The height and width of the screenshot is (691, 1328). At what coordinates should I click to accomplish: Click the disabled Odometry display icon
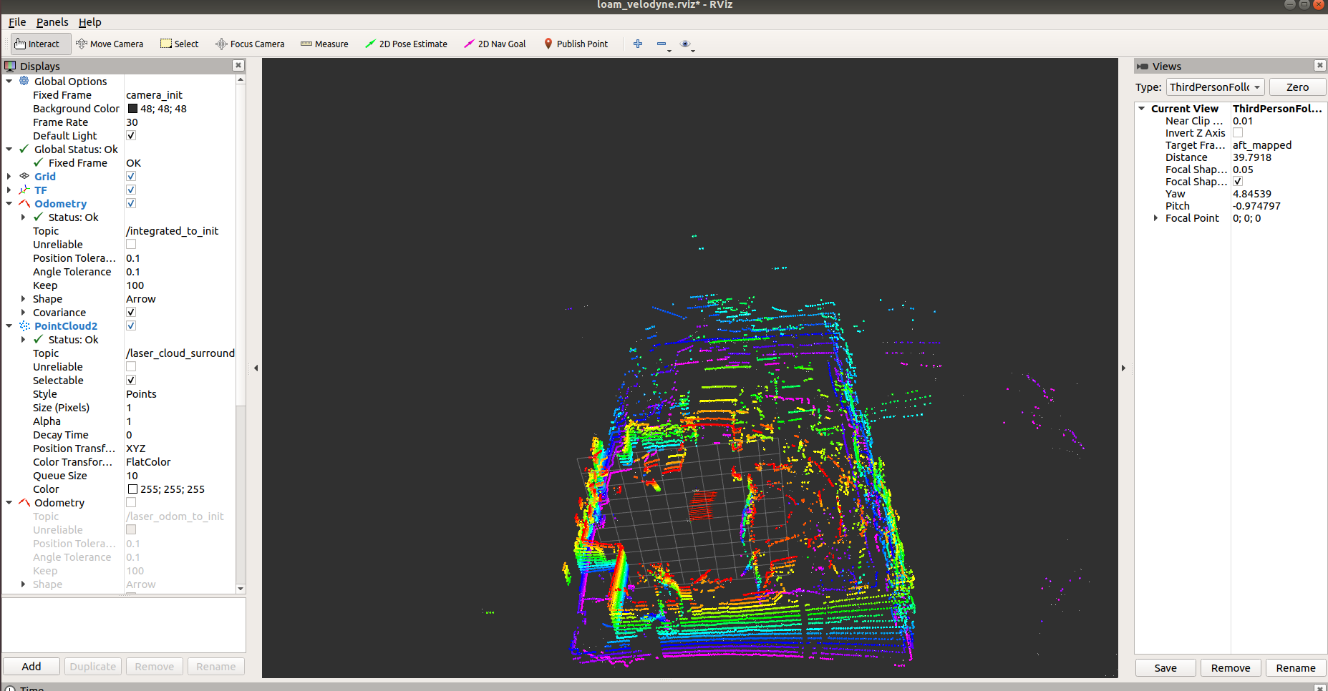tap(24, 502)
